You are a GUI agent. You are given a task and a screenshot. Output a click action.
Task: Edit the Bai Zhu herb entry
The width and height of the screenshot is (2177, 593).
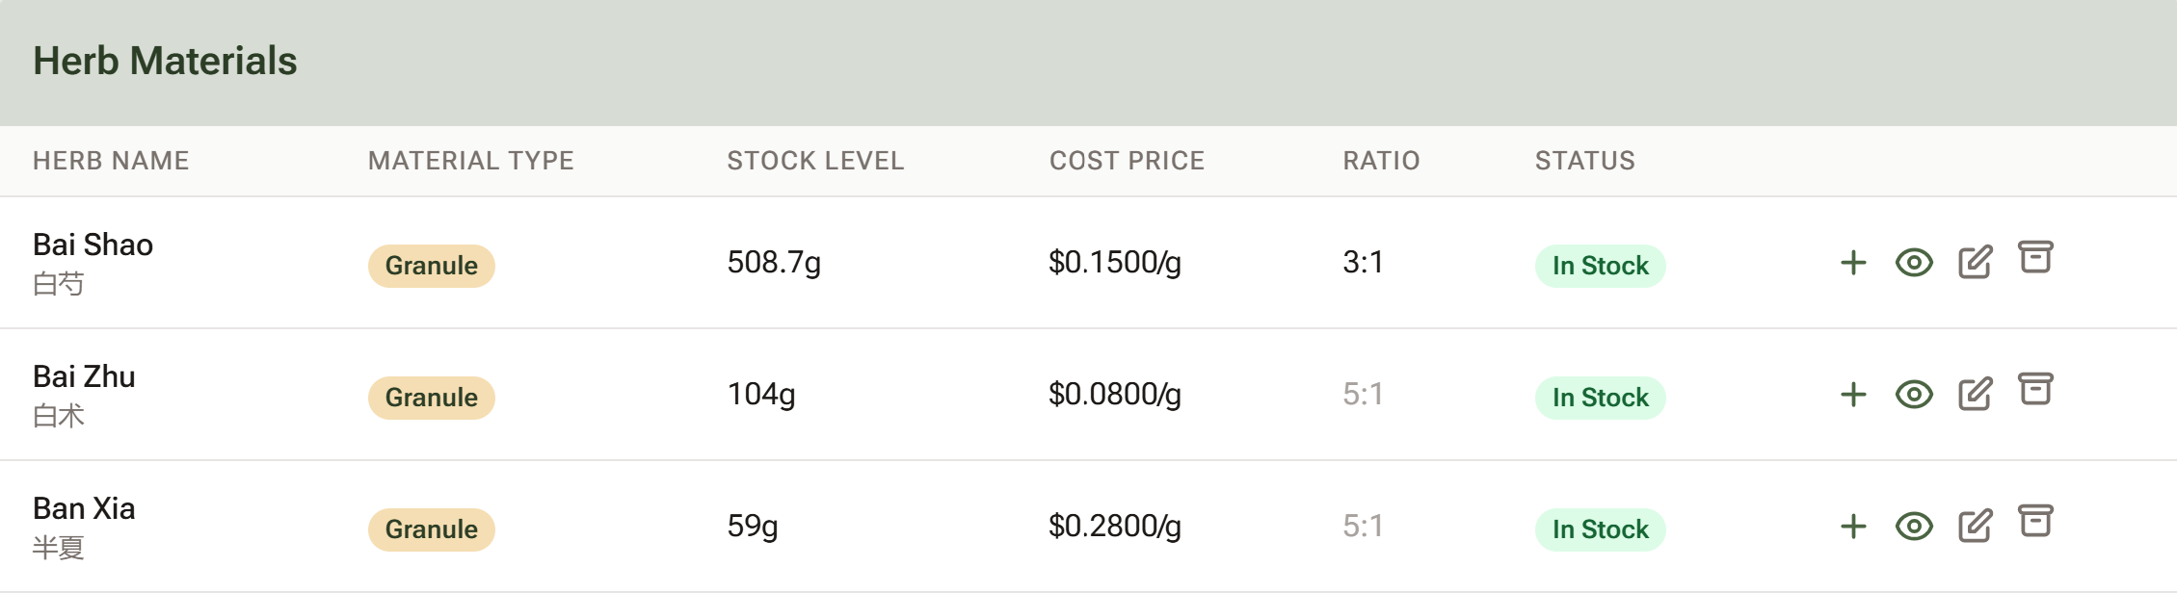tap(1975, 394)
